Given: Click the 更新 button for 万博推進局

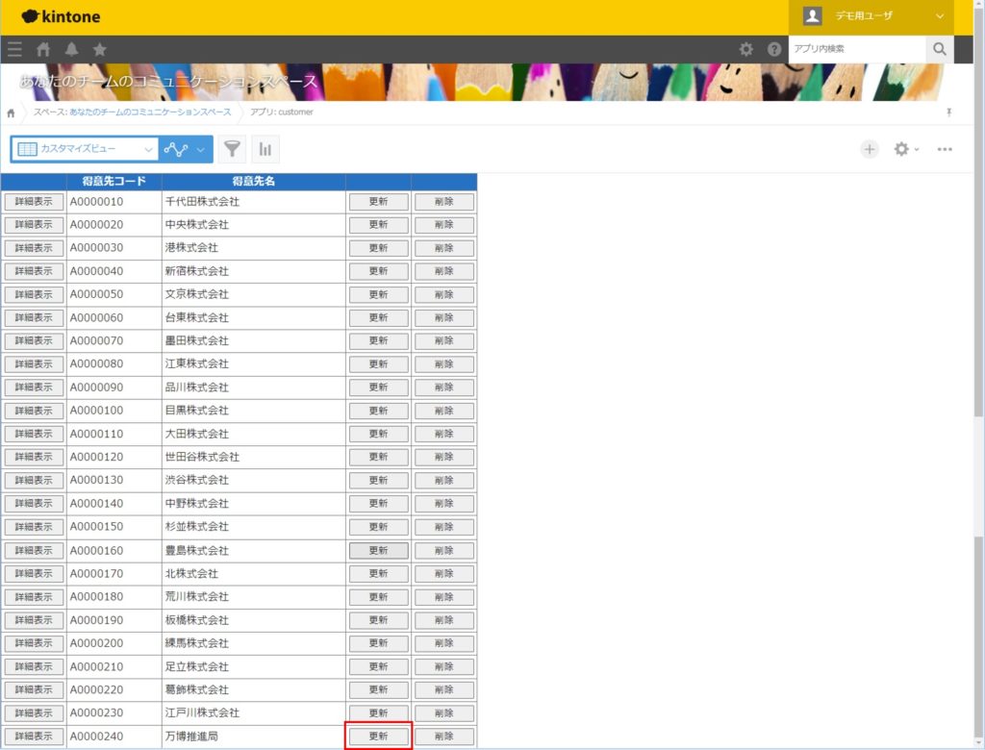Looking at the screenshot, I should tap(377, 736).
